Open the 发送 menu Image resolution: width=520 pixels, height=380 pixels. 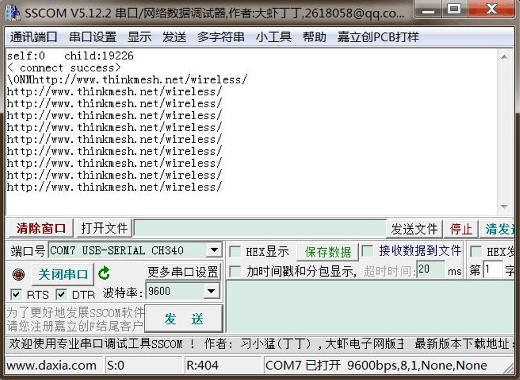point(174,37)
